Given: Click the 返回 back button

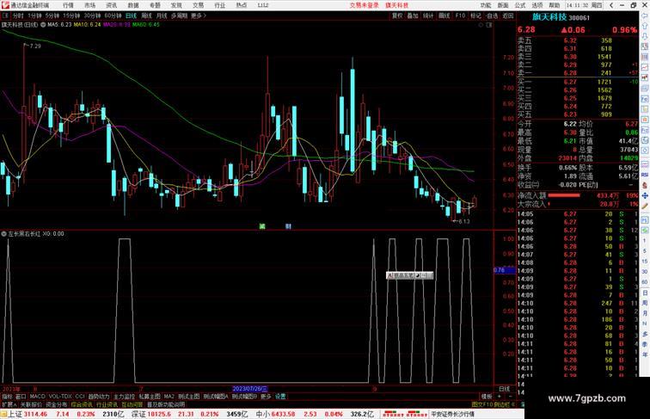Looking at the screenshot, I should click(x=508, y=15).
